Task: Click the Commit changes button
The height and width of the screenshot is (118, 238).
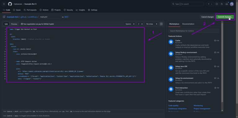Action: 225,17
